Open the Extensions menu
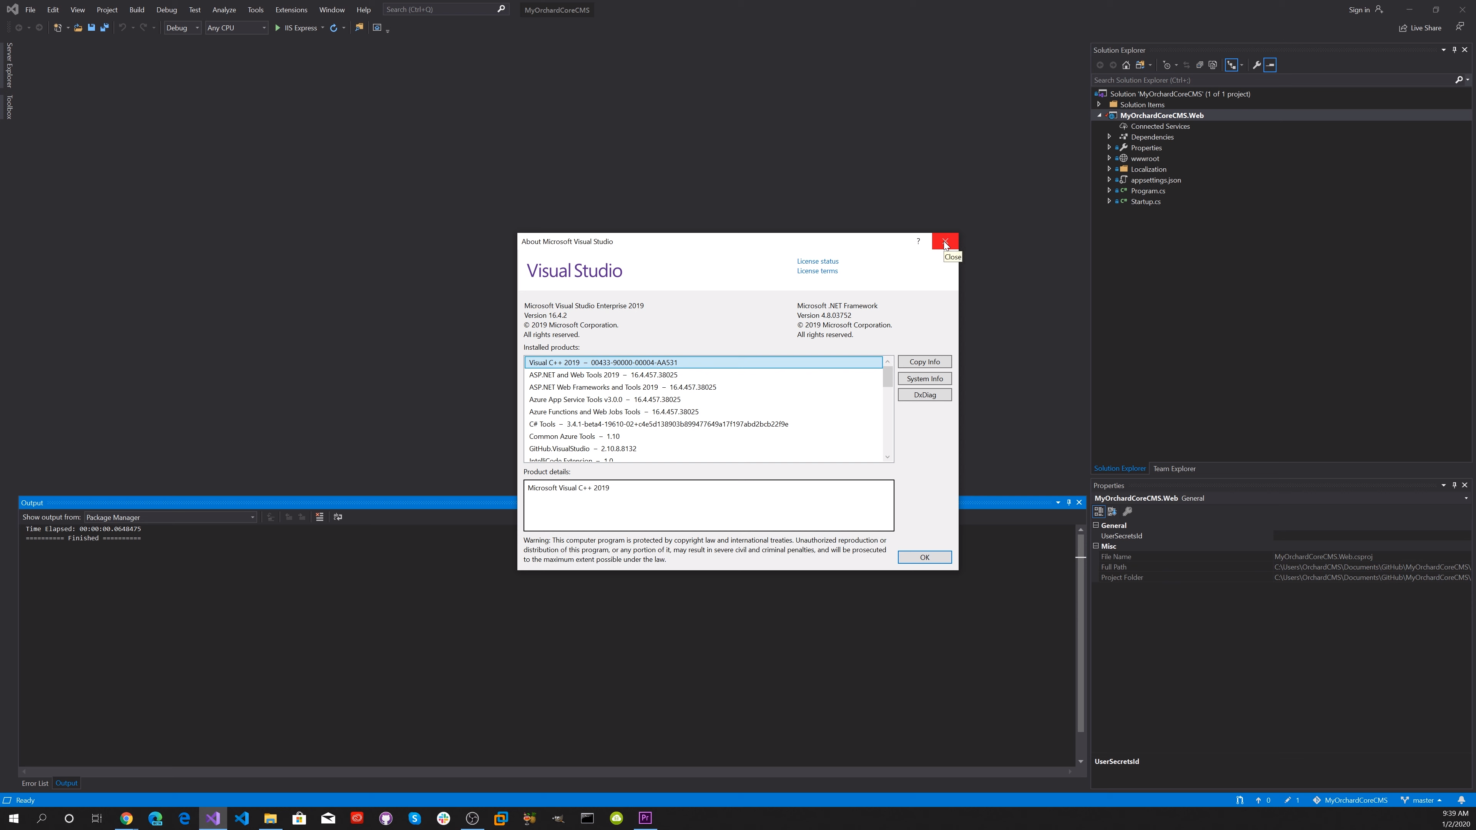The width and height of the screenshot is (1476, 830). click(291, 10)
